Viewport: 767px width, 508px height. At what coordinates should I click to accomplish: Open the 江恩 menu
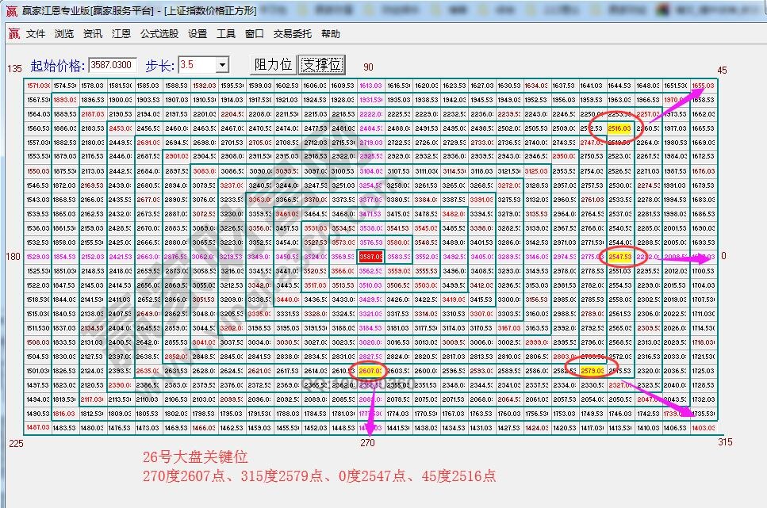tap(120, 33)
